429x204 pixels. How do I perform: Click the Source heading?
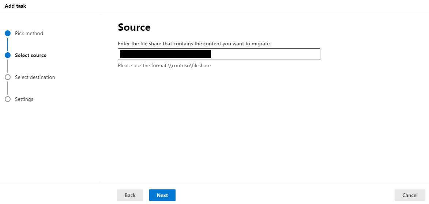click(134, 27)
